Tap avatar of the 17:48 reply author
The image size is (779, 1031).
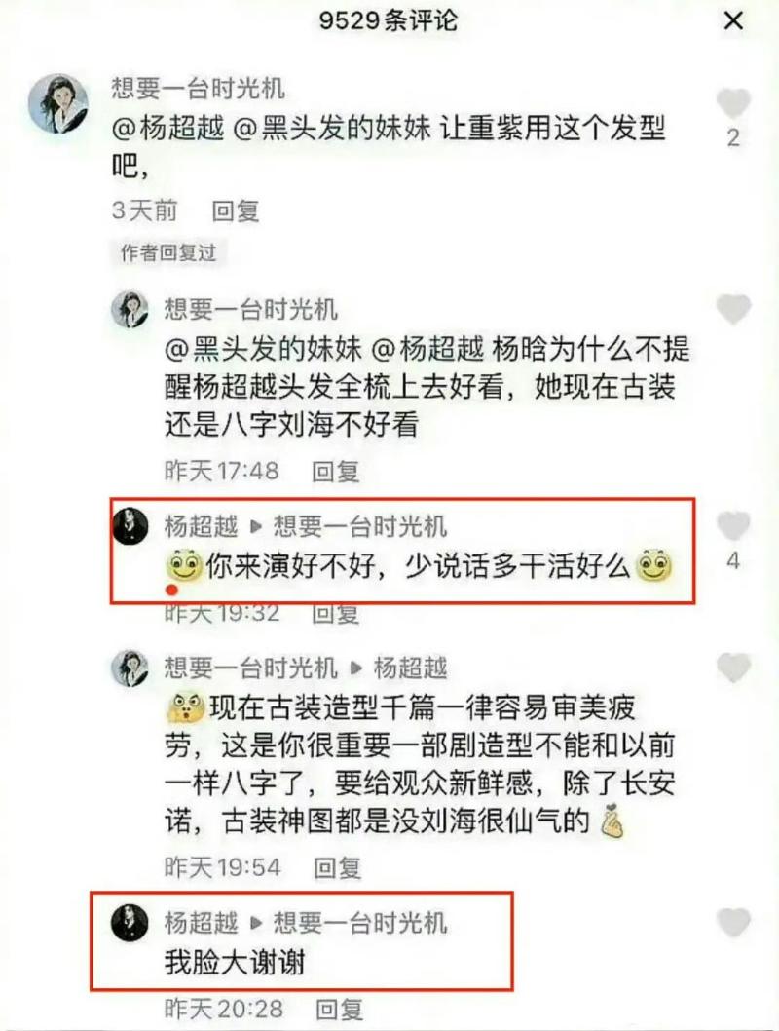click(130, 309)
